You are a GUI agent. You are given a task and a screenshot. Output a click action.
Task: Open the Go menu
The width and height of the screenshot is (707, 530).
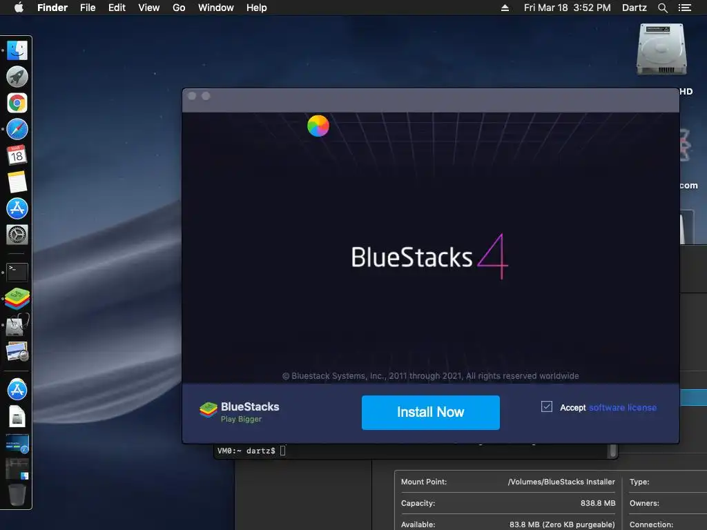(179, 8)
